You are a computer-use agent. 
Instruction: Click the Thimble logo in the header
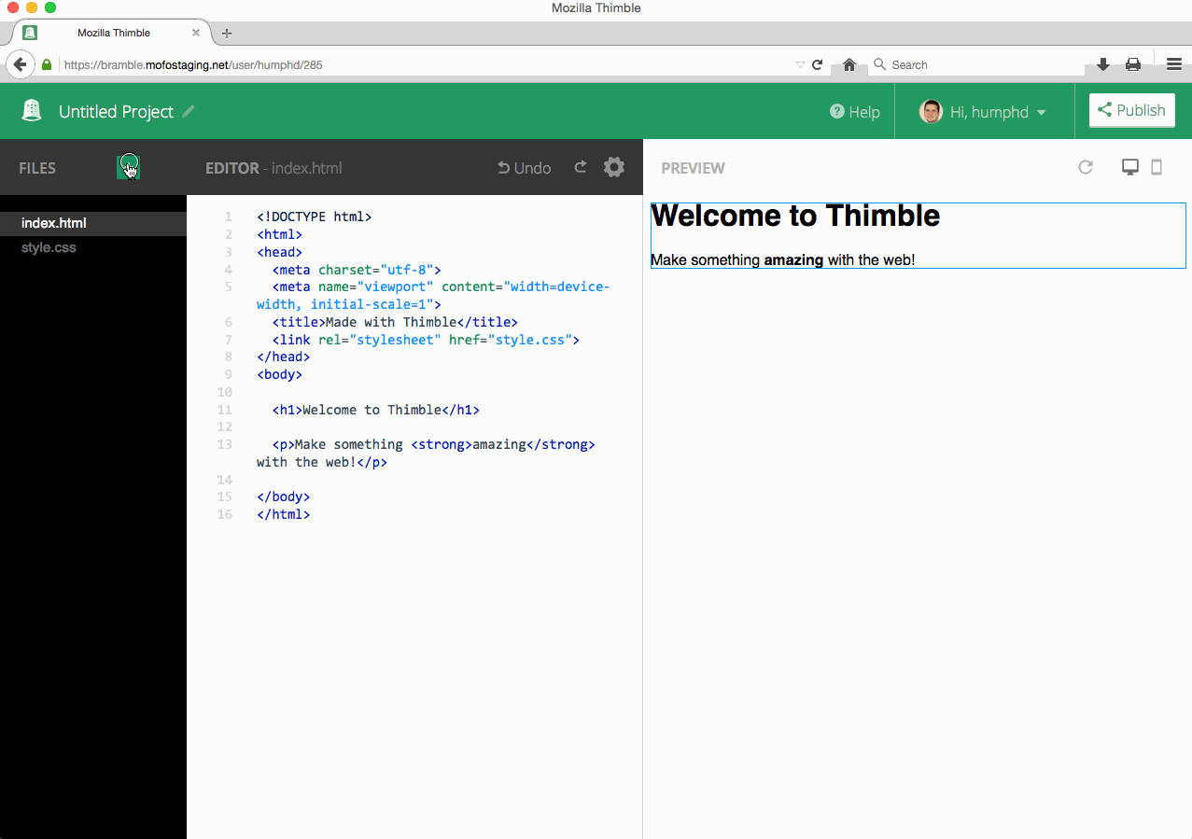(32, 110)
